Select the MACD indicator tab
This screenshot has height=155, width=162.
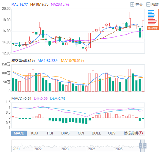coord(19,133)
